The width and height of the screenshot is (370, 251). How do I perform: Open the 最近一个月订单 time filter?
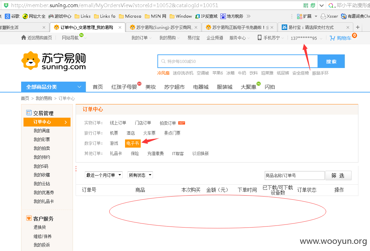[x=104, y=175]
